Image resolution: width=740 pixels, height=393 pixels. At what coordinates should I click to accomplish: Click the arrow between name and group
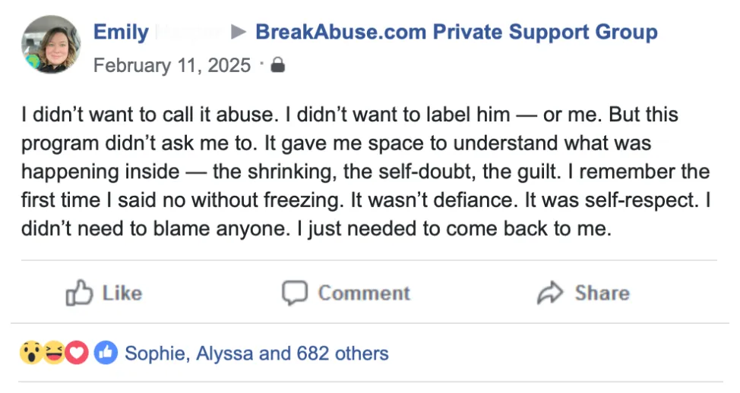pos(239,32)
